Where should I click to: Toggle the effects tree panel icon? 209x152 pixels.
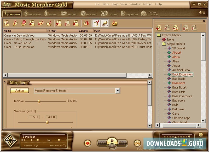[x=96, y=23]
